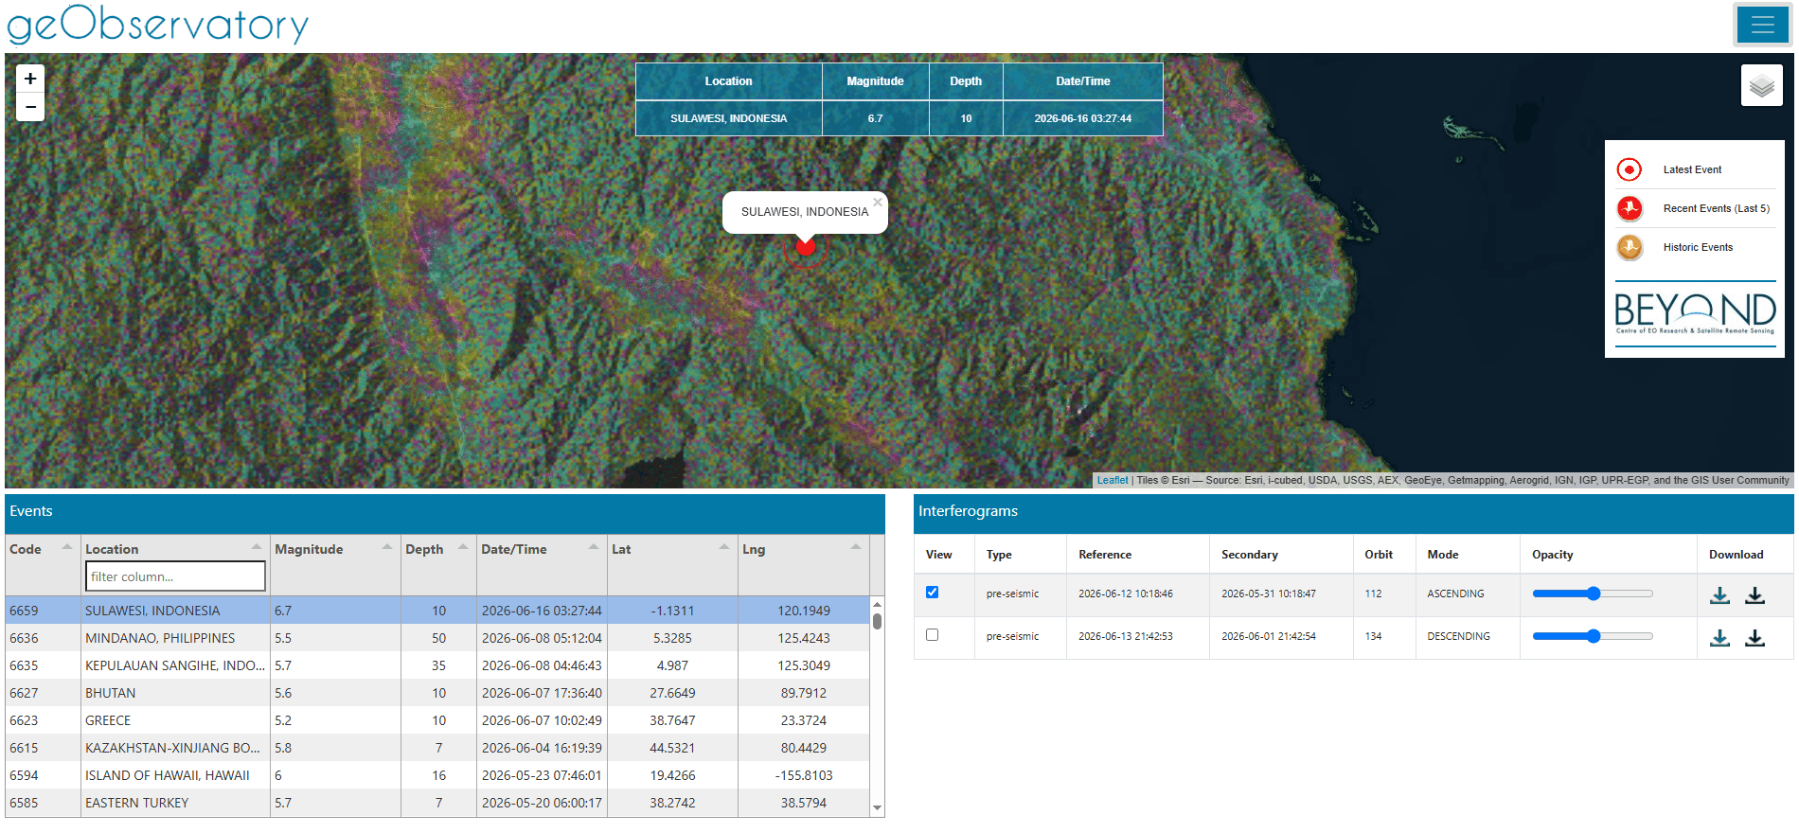Click the Historic Events legend icon
The image size is (1799, 833).
(x=1630, y=247)
